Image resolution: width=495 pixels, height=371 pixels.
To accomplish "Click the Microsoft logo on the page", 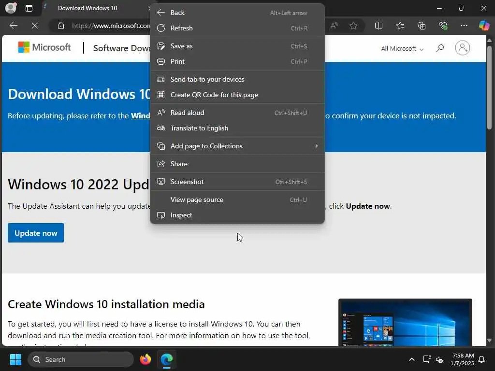I will [x=44, y=47].
